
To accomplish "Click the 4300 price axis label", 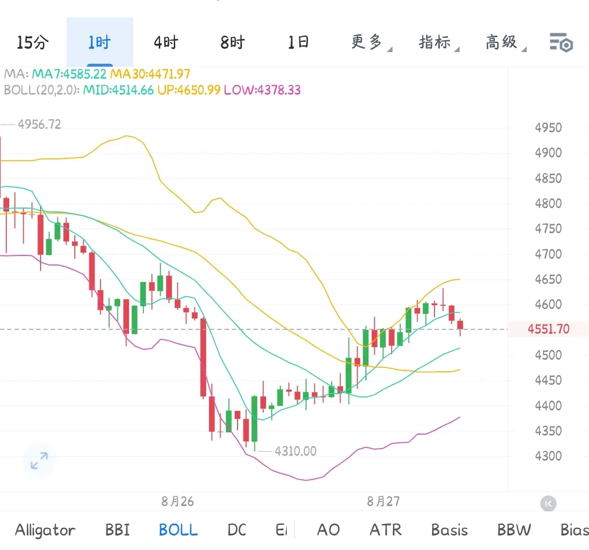I will click(548, 456).
